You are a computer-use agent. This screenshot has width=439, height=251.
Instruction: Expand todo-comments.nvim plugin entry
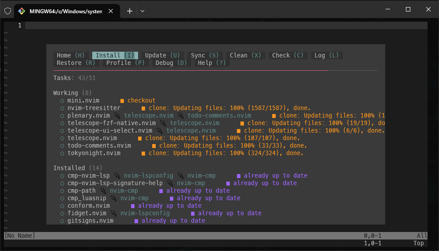tap(99, 145)
